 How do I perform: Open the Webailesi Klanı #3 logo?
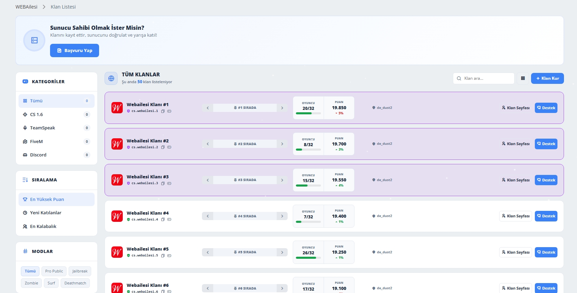(117, 180)
